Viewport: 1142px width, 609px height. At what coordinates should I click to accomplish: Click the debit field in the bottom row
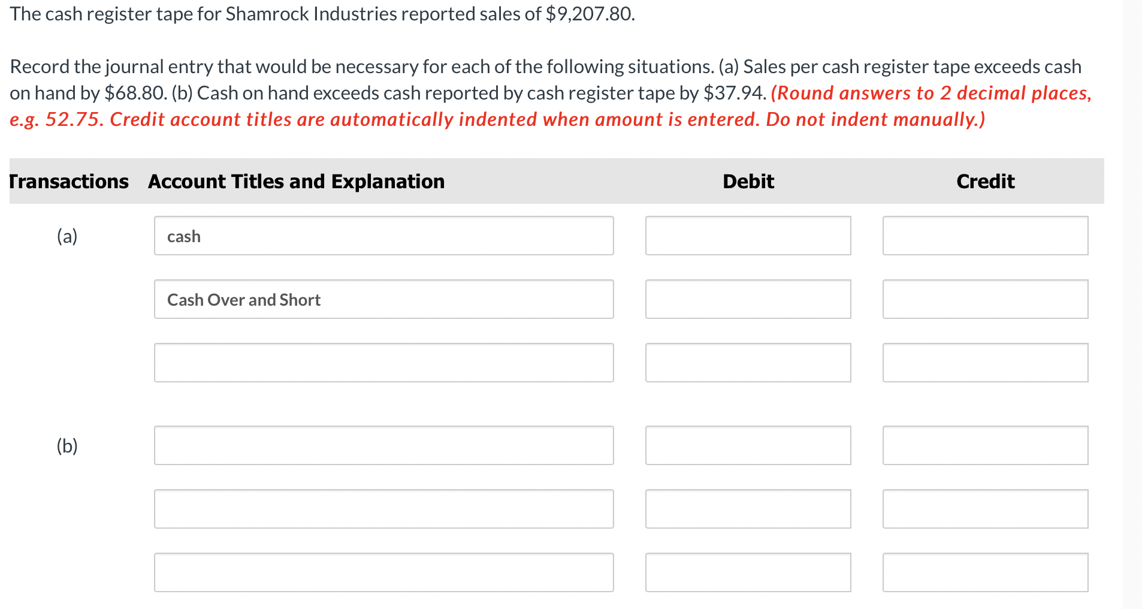[x=748, y=572]
